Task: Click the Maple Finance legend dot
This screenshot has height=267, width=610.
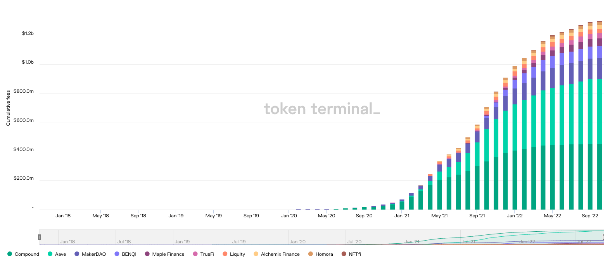Action: (147, 254)
